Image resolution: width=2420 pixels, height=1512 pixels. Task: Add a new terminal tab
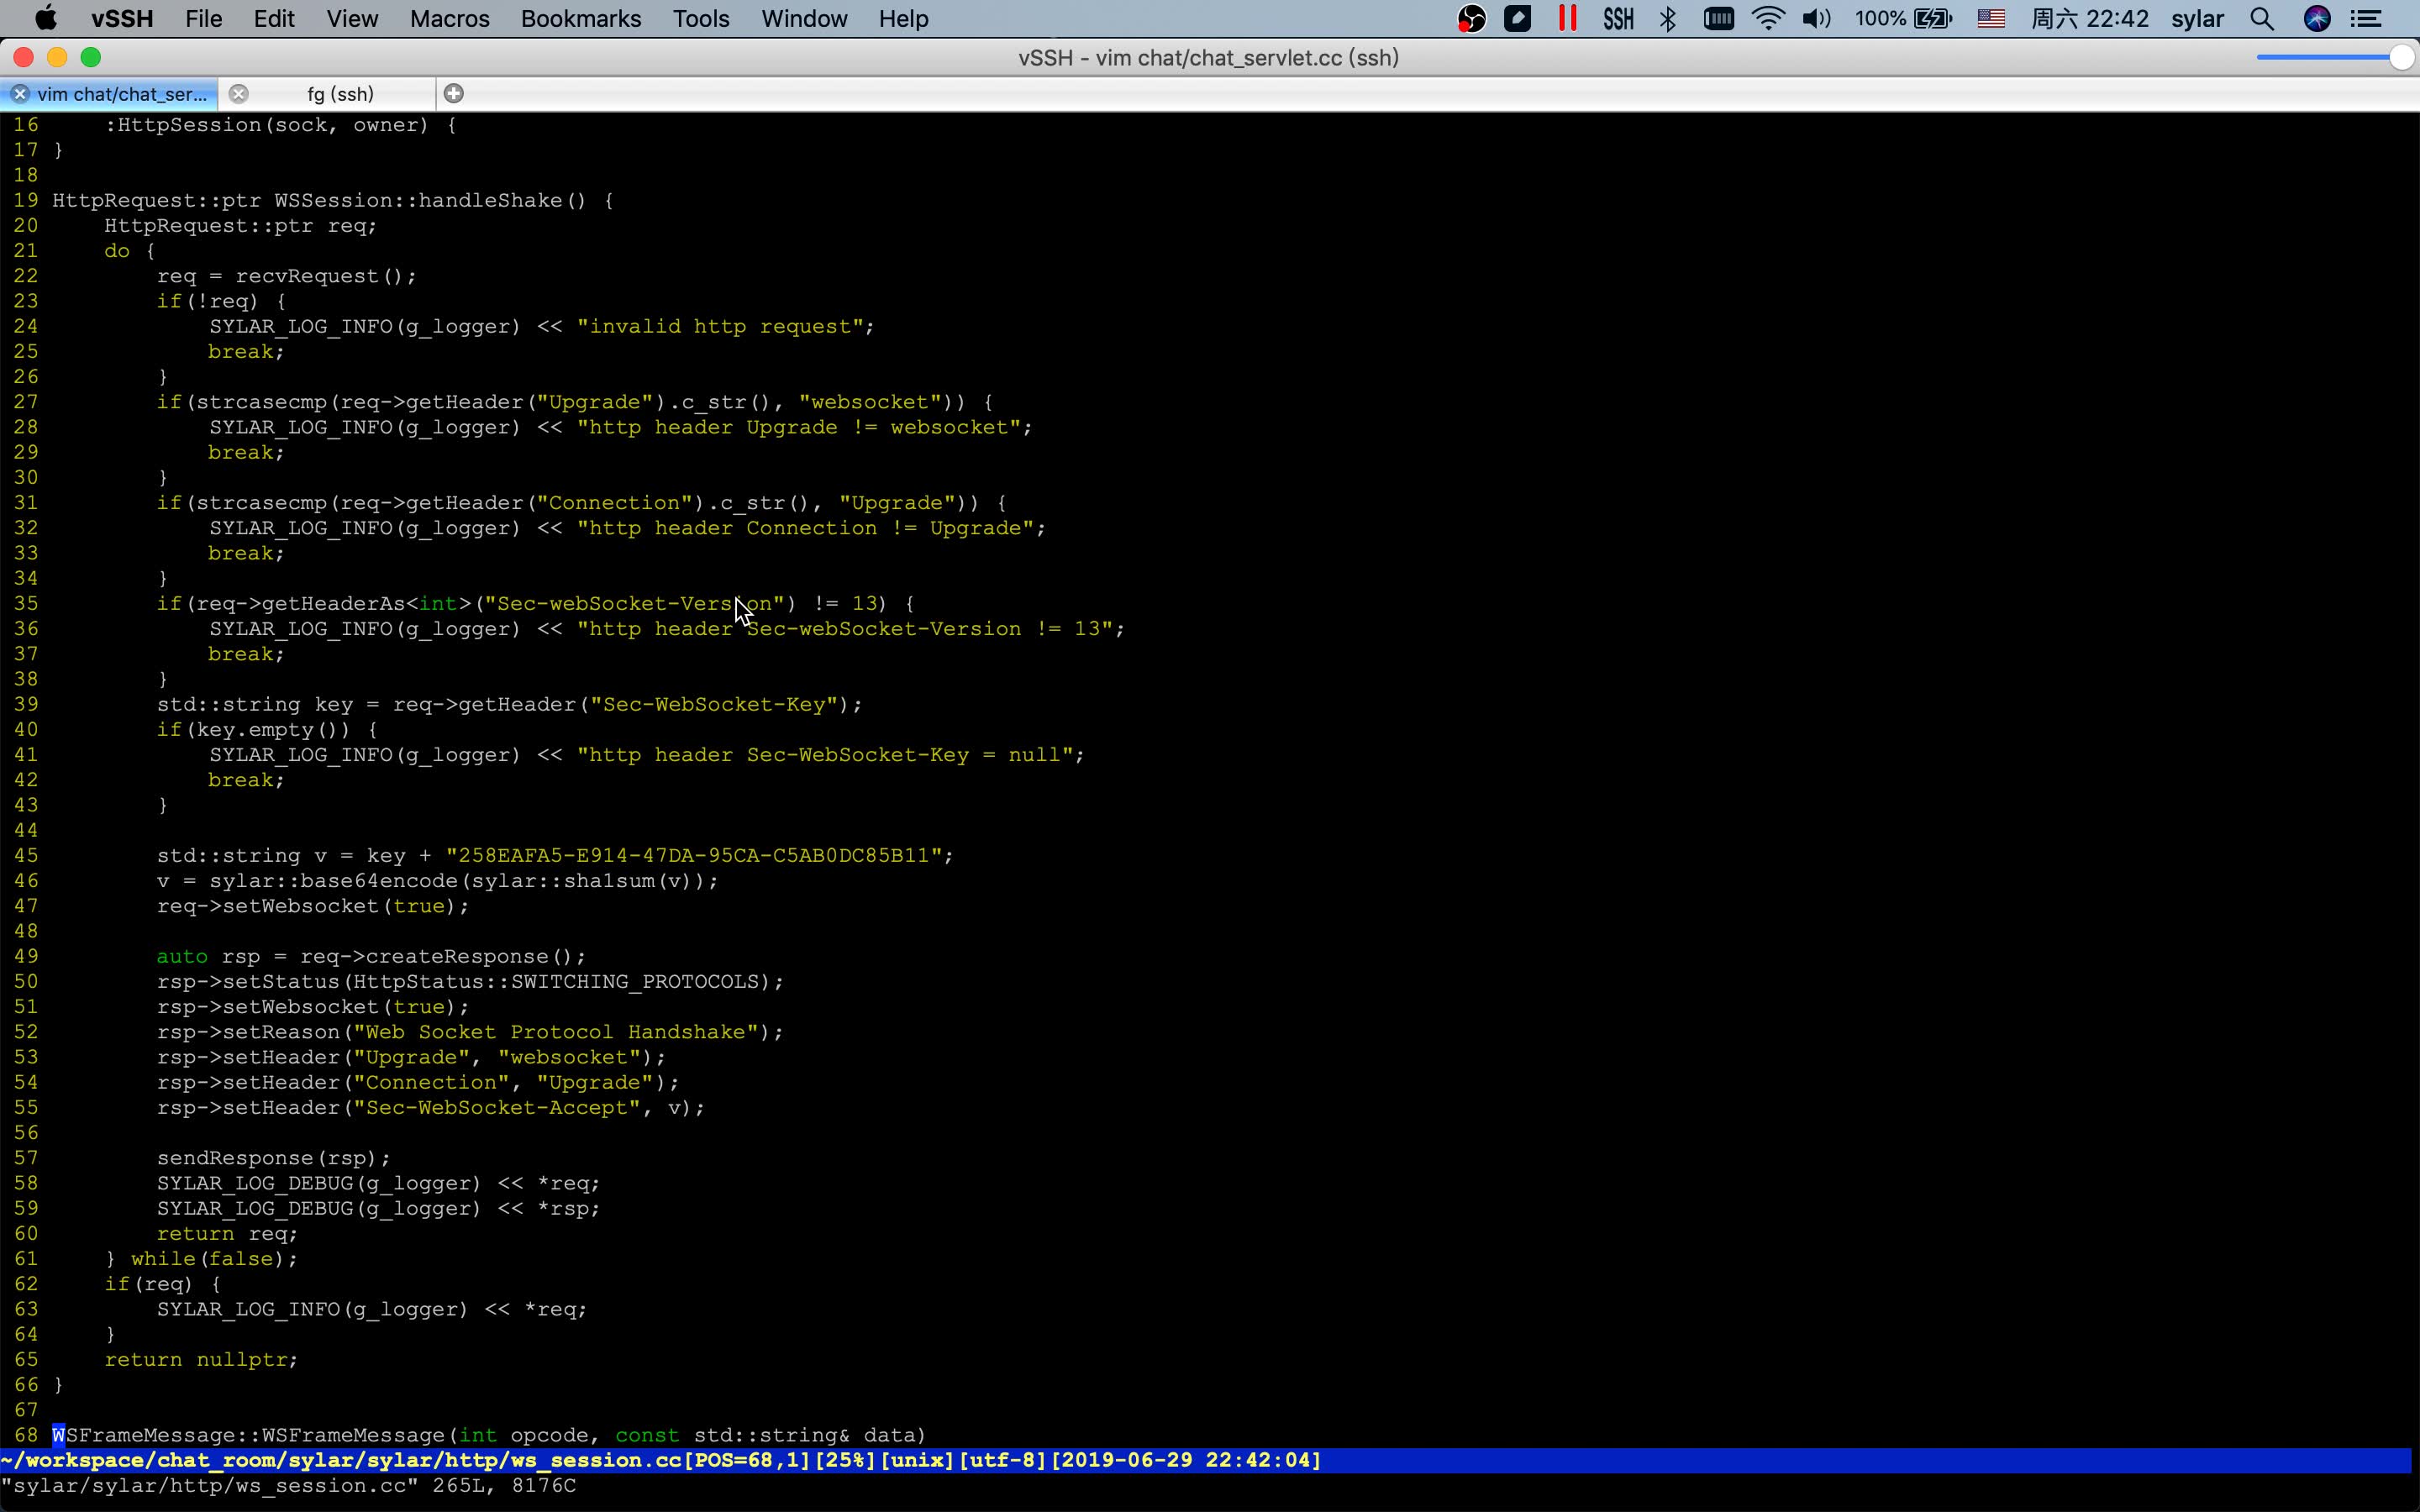(453, 93)
